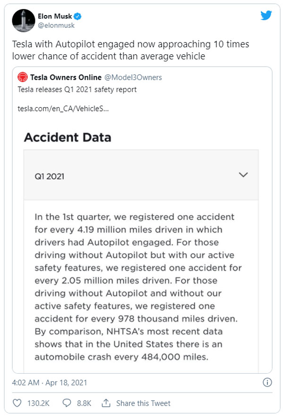Click Share this Tweet

(143, 403)
